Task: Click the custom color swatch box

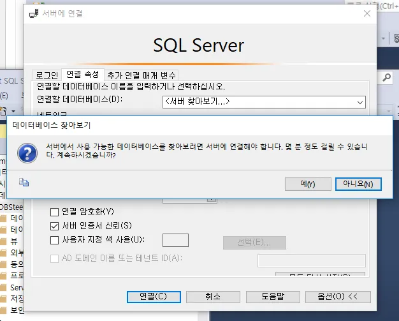Action: point(175,240)
